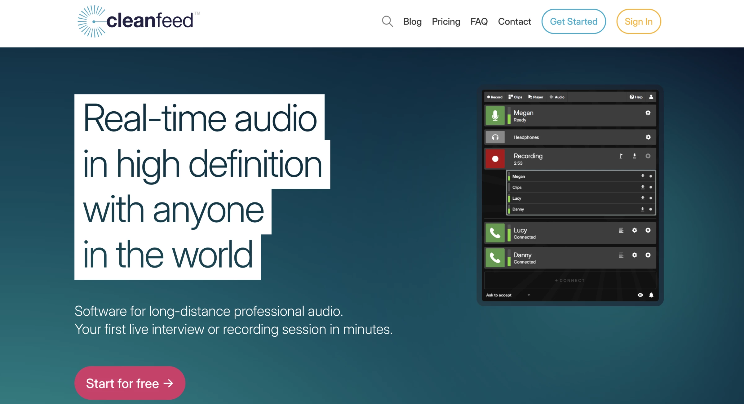
Task: Toggle Danny track record dot
Action: [x=651, y=209]
